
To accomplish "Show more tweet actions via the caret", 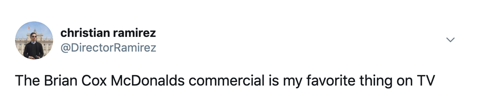I will (x=450, y=40).
